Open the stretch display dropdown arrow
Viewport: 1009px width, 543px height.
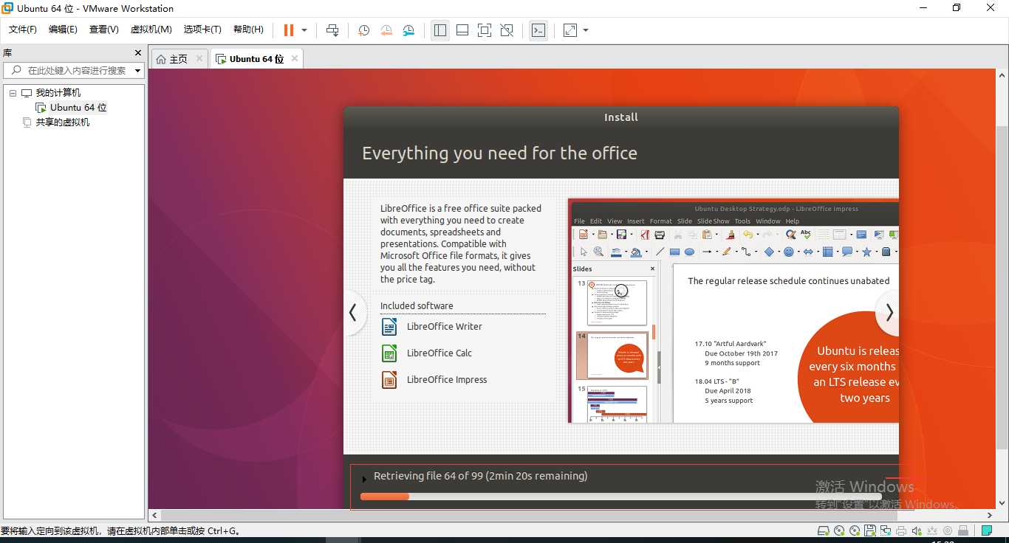point(586,30)
